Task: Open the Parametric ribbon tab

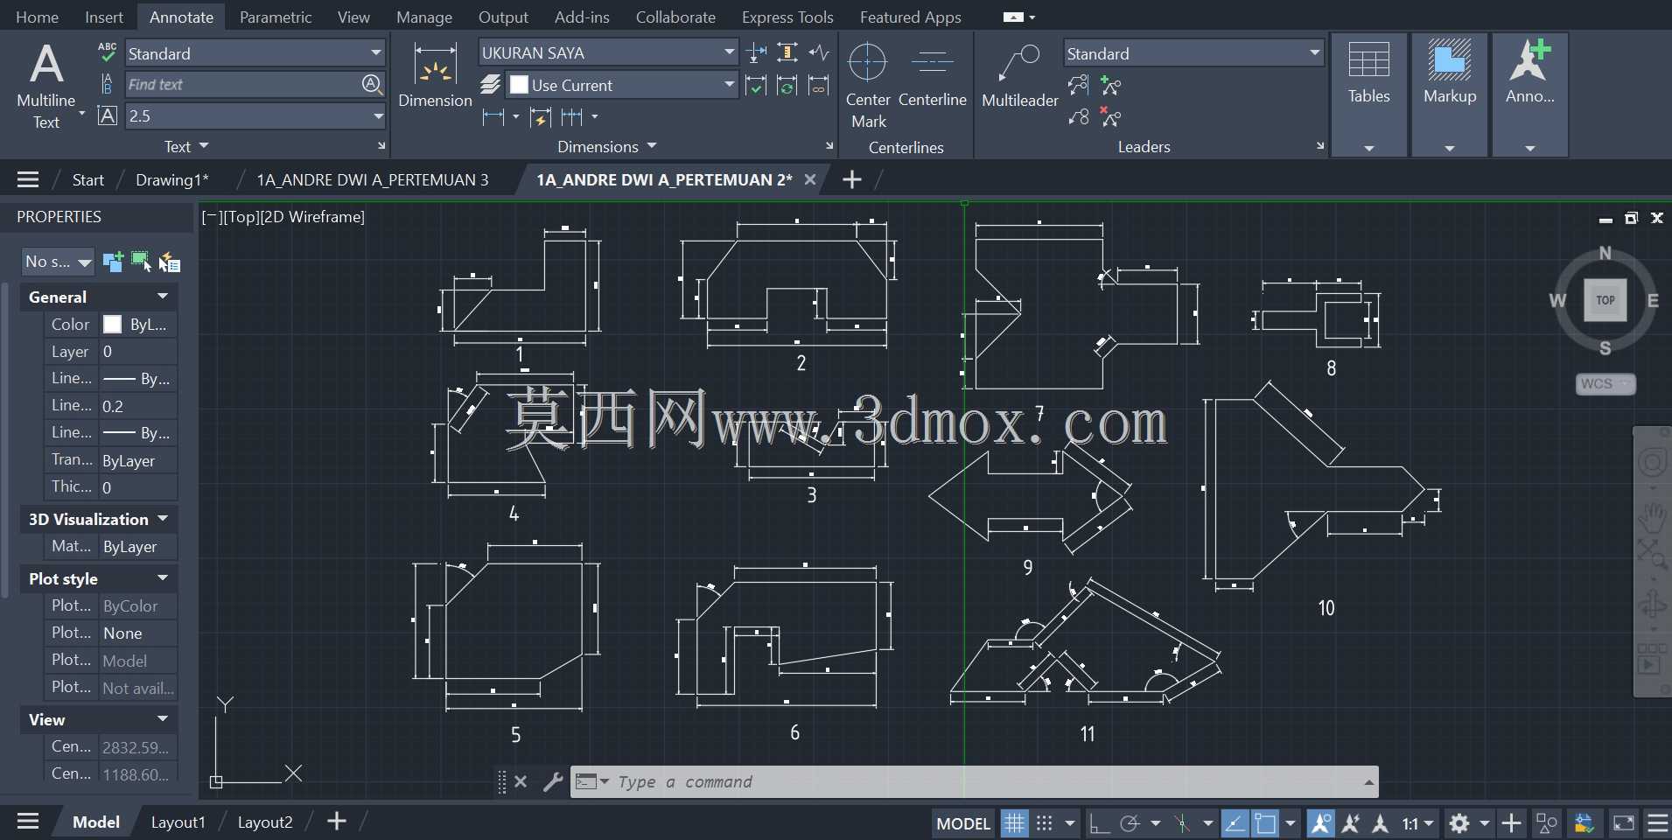Action: coord(276,17)
